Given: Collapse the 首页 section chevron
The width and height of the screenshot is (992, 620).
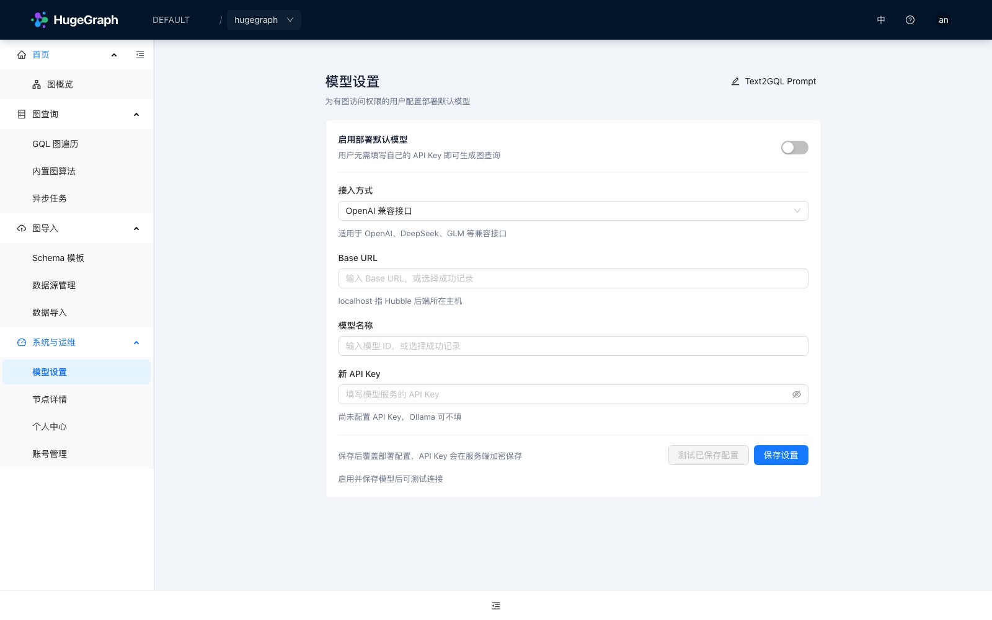Looking at the screenshot, I should pos(114,55).
